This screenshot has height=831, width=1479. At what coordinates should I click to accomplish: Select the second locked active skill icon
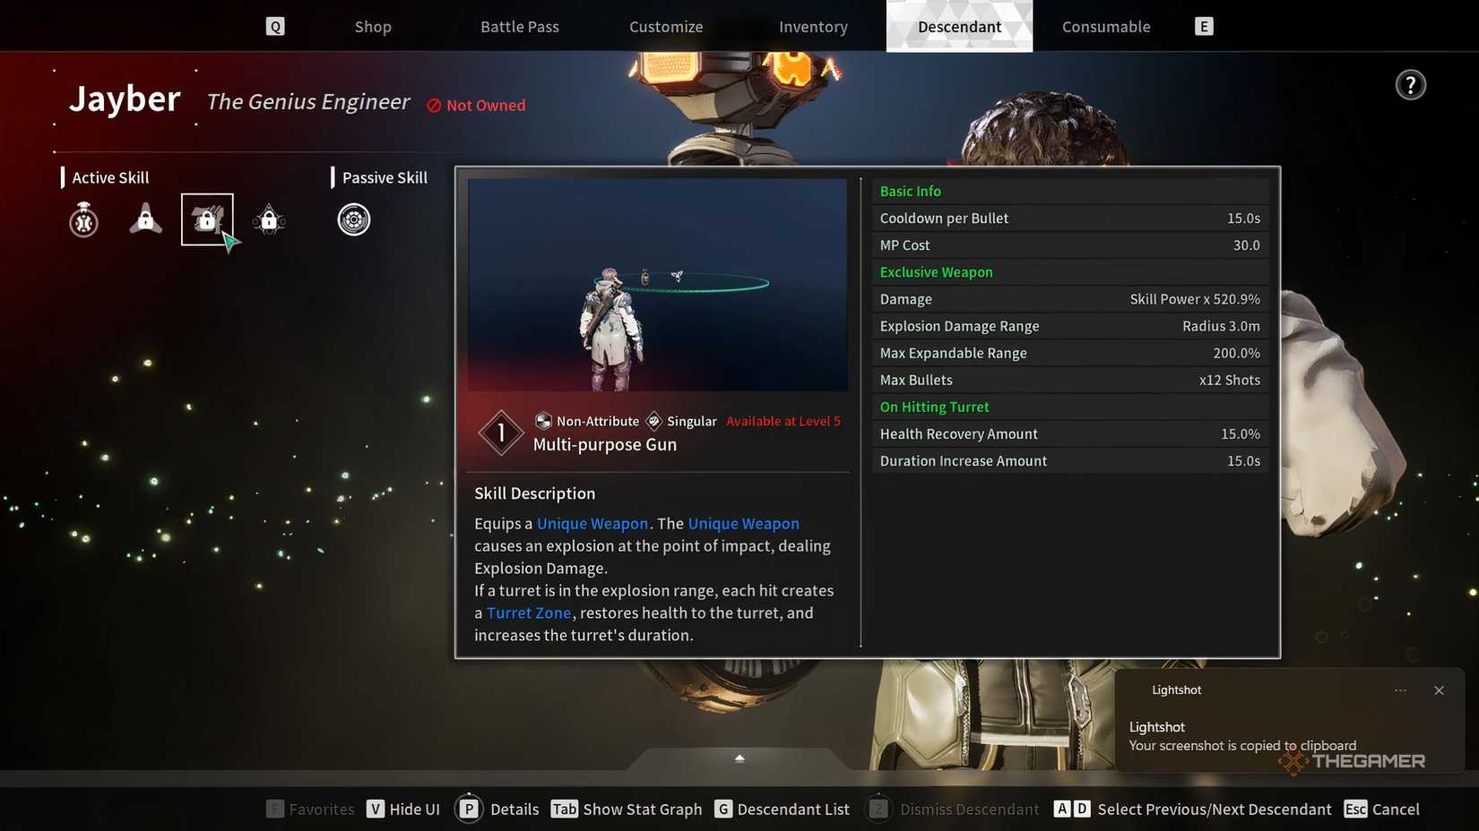(145, 219)
